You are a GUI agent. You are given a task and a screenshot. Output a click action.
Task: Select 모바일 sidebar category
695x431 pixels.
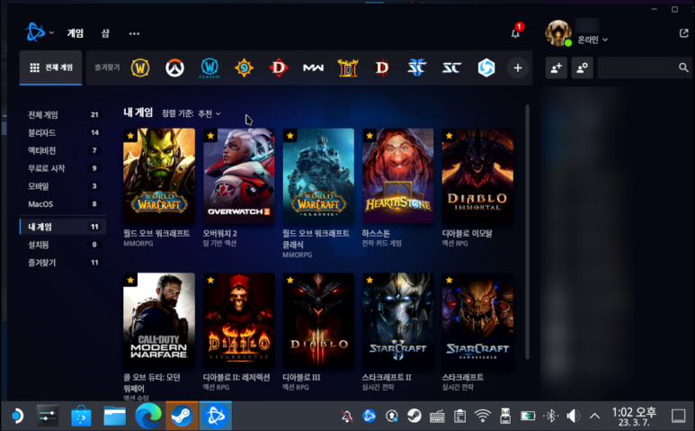[x=63, y=185]
